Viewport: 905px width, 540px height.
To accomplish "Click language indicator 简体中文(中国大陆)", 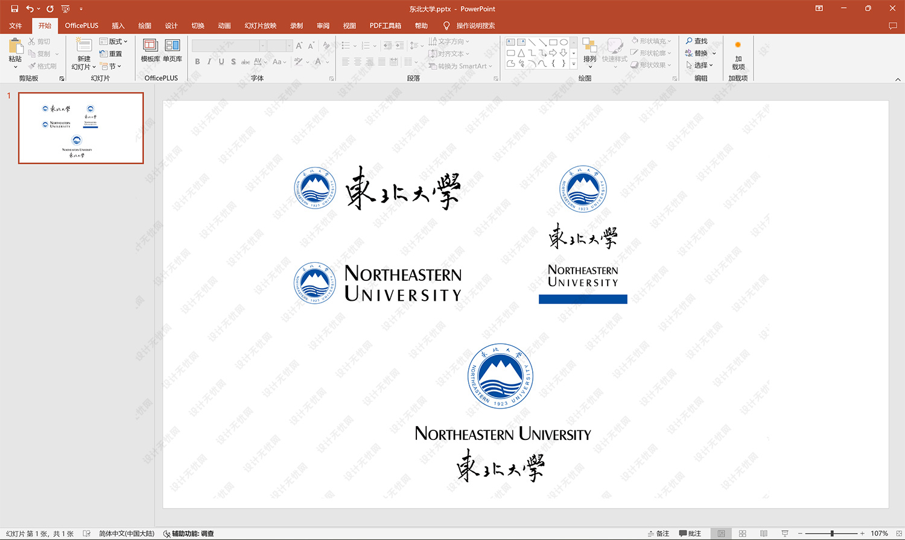I will [127, 533].
